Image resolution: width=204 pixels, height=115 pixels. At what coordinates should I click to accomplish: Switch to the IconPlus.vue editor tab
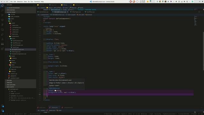click(x=91, y=12)
